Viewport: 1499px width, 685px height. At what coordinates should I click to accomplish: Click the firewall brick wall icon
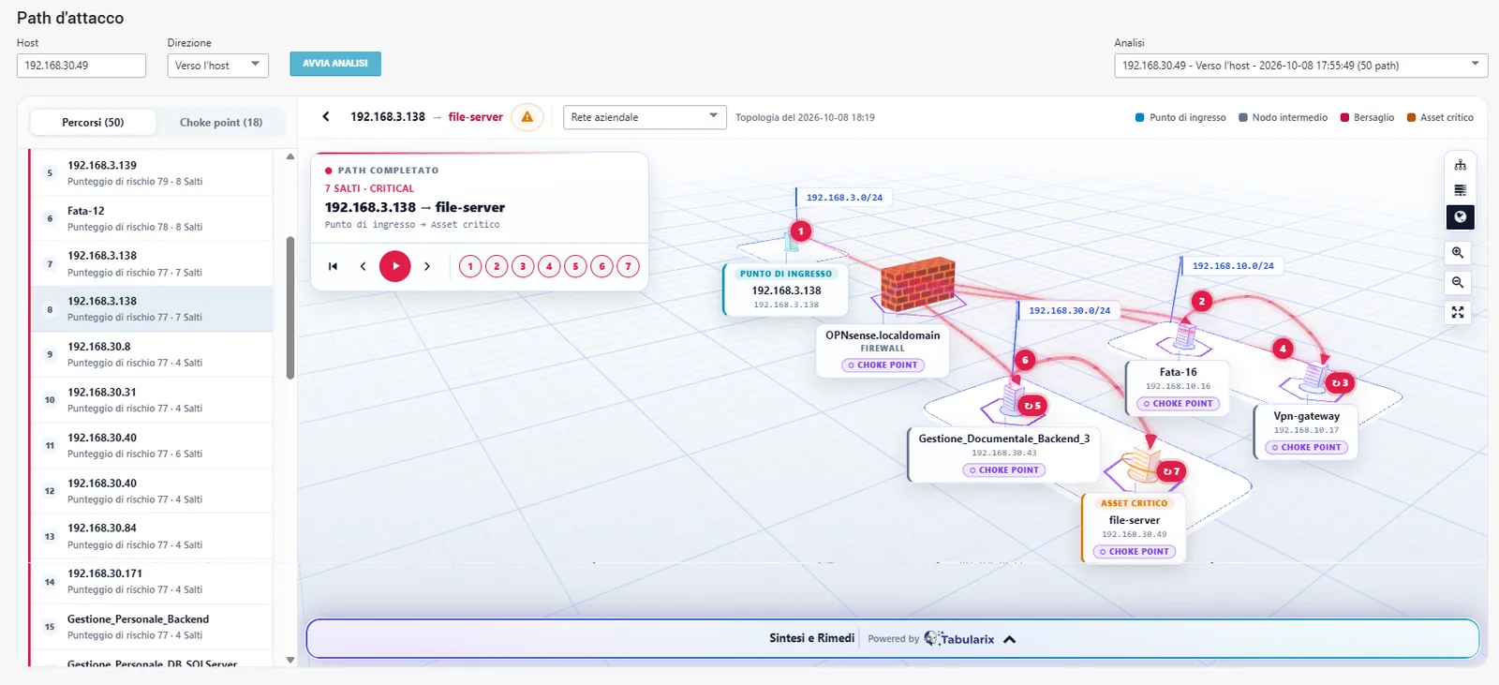[917, 285]
